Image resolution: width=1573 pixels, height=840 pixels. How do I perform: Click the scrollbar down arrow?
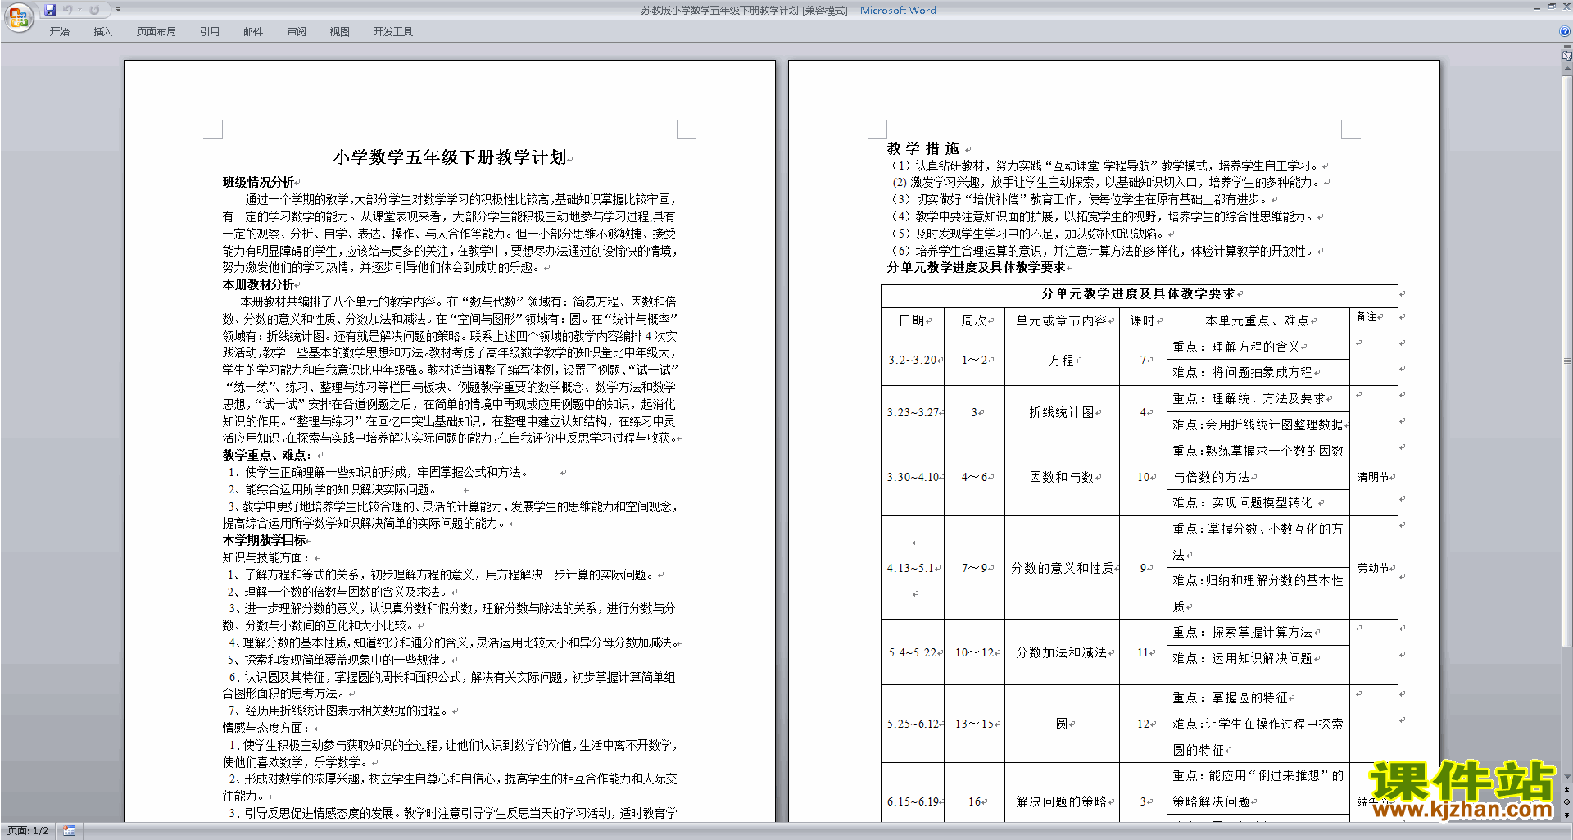[1567, 777]
